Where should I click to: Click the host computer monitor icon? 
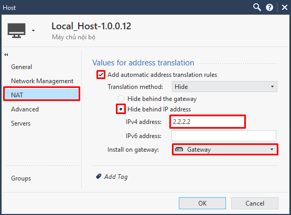17,30
